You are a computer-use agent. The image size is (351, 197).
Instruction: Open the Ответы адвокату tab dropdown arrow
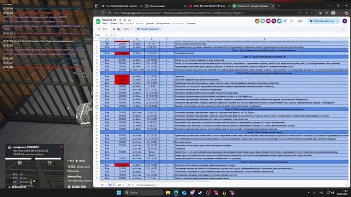click(x=157, y=185)
